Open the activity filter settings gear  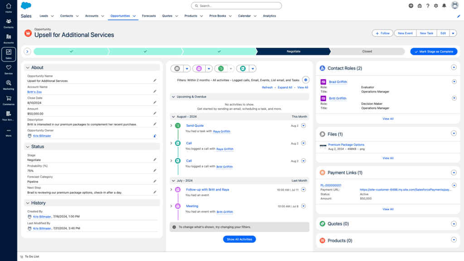pyautogui.click(x=306, y=80)
